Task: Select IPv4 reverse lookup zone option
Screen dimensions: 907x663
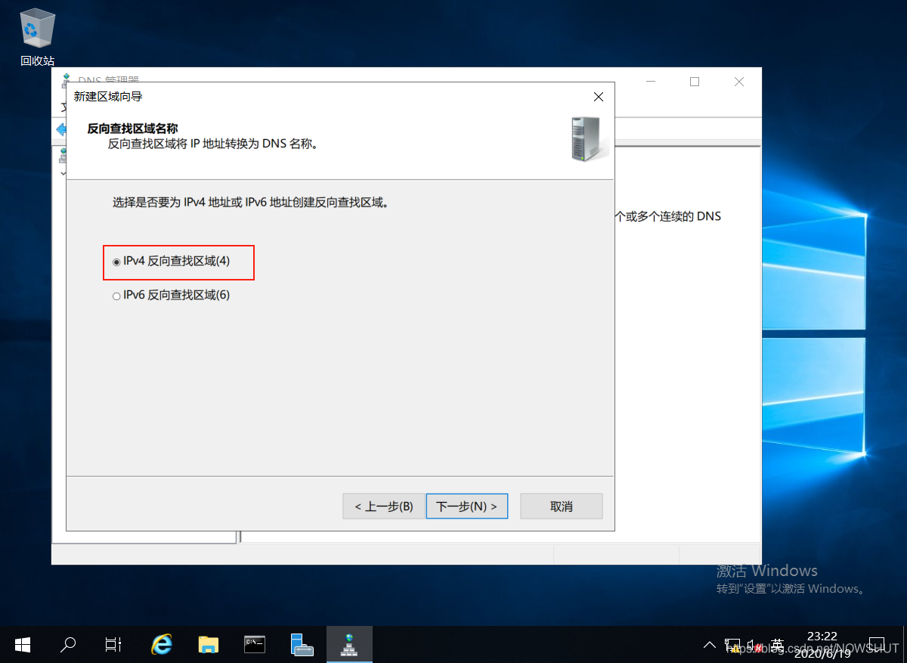Action: pos(116,262)
